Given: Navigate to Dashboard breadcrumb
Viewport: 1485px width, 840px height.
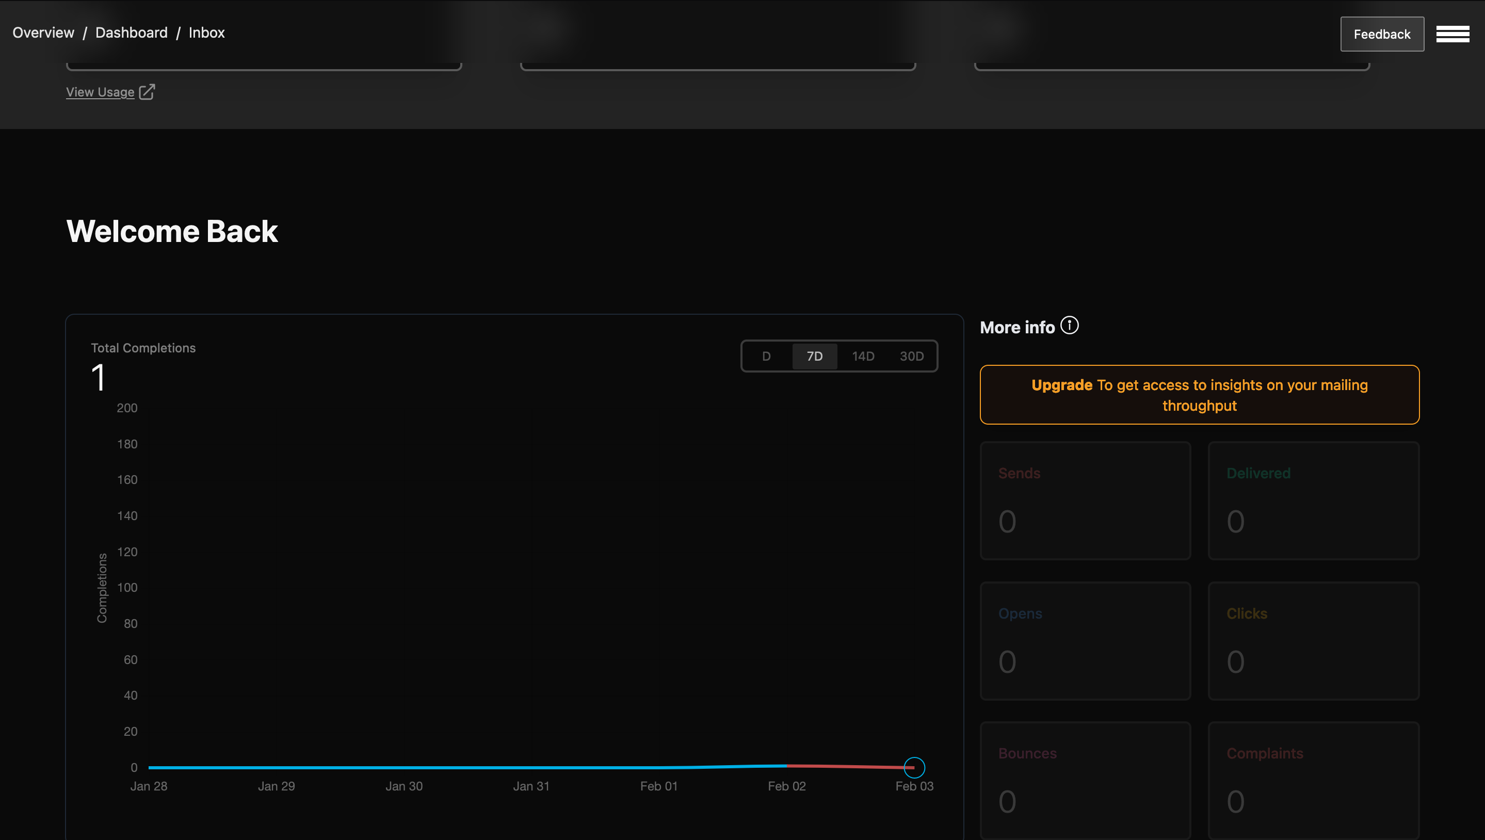Looking at the screenshot, I should pos(131,33).
